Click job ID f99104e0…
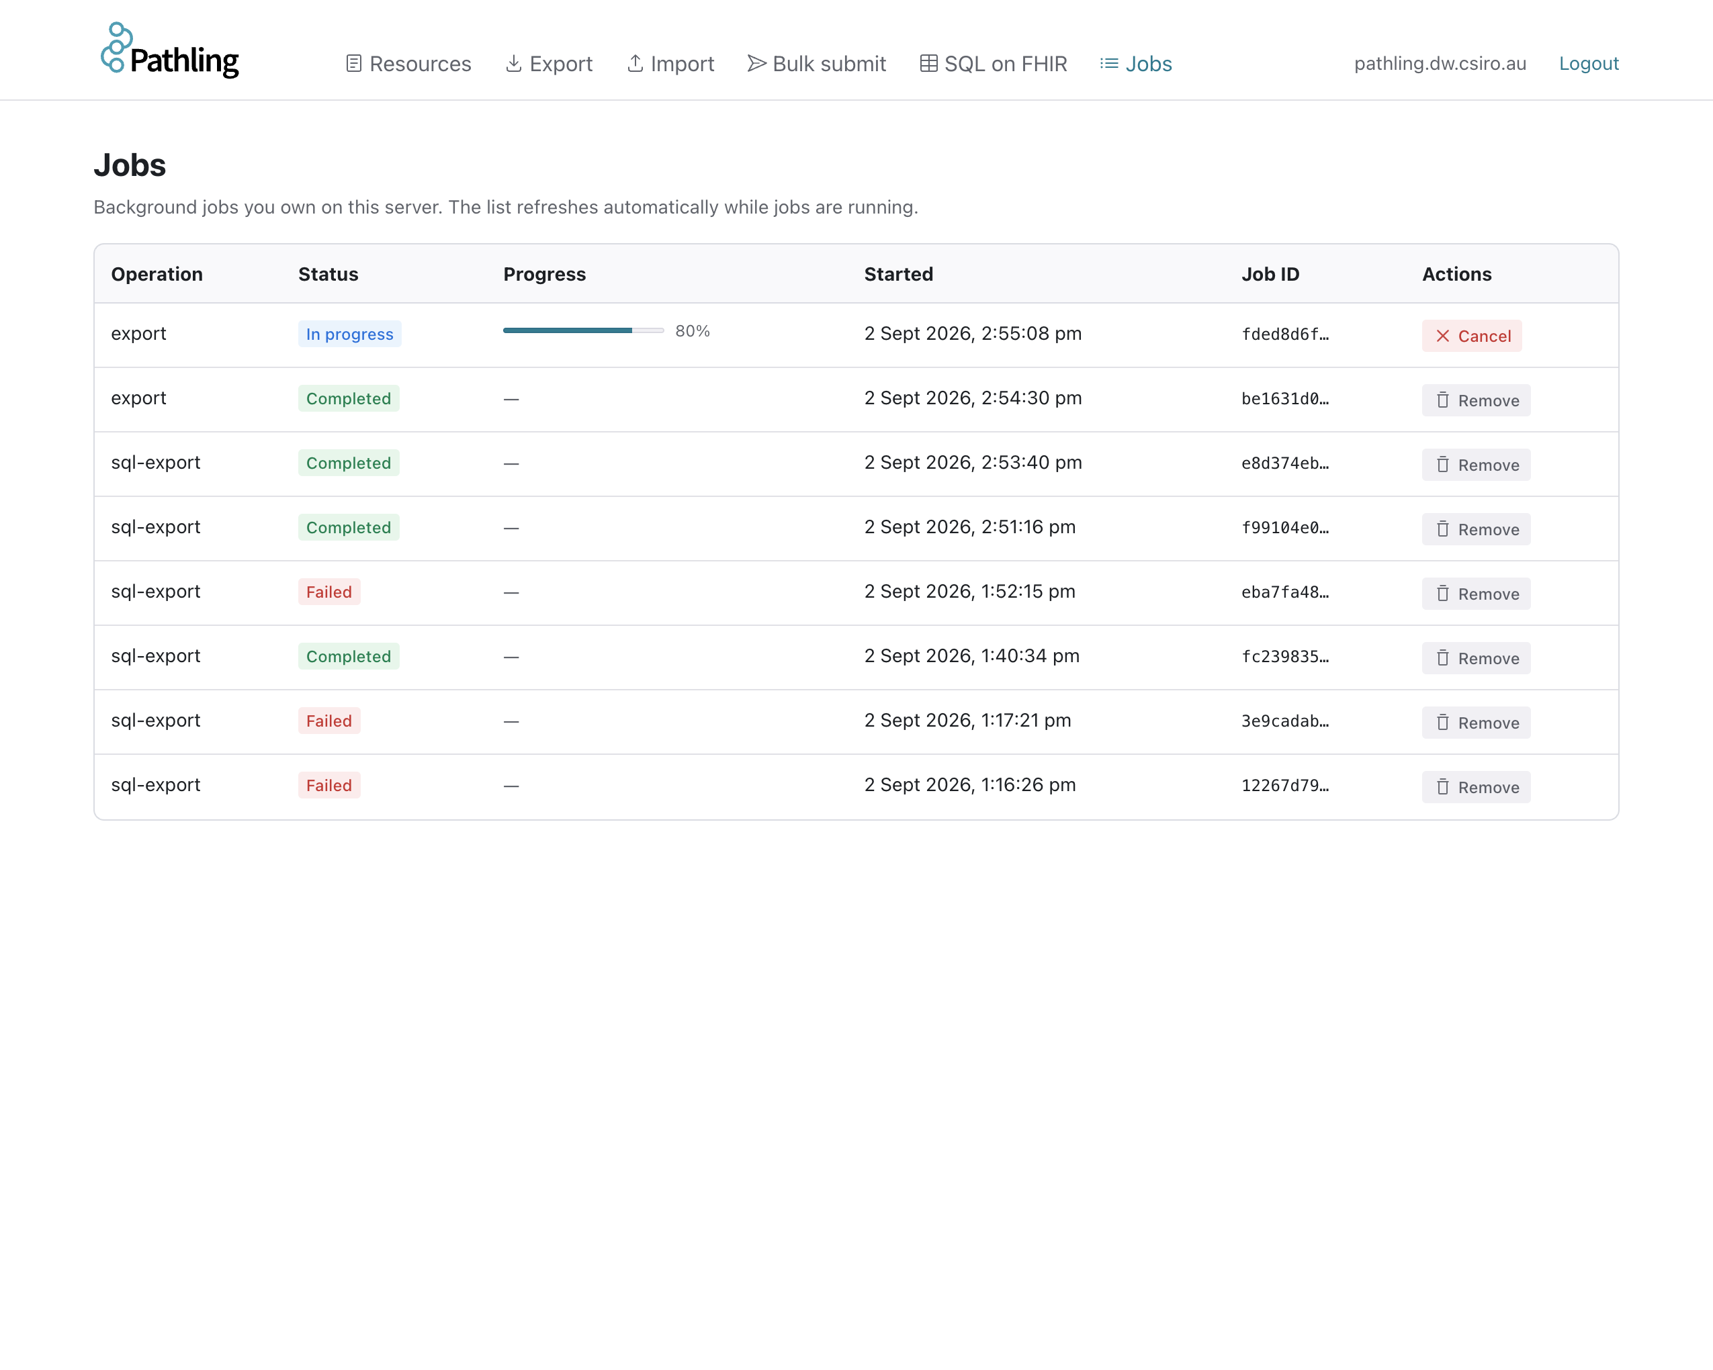 1284,528
